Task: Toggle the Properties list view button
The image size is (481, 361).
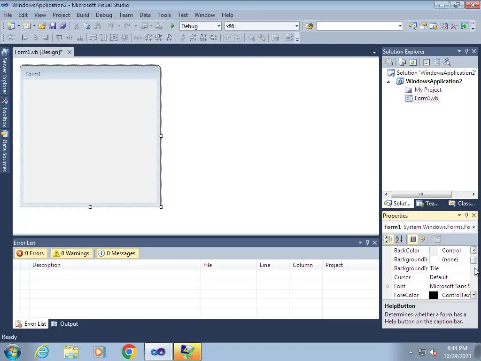Action: pos(413,239)
